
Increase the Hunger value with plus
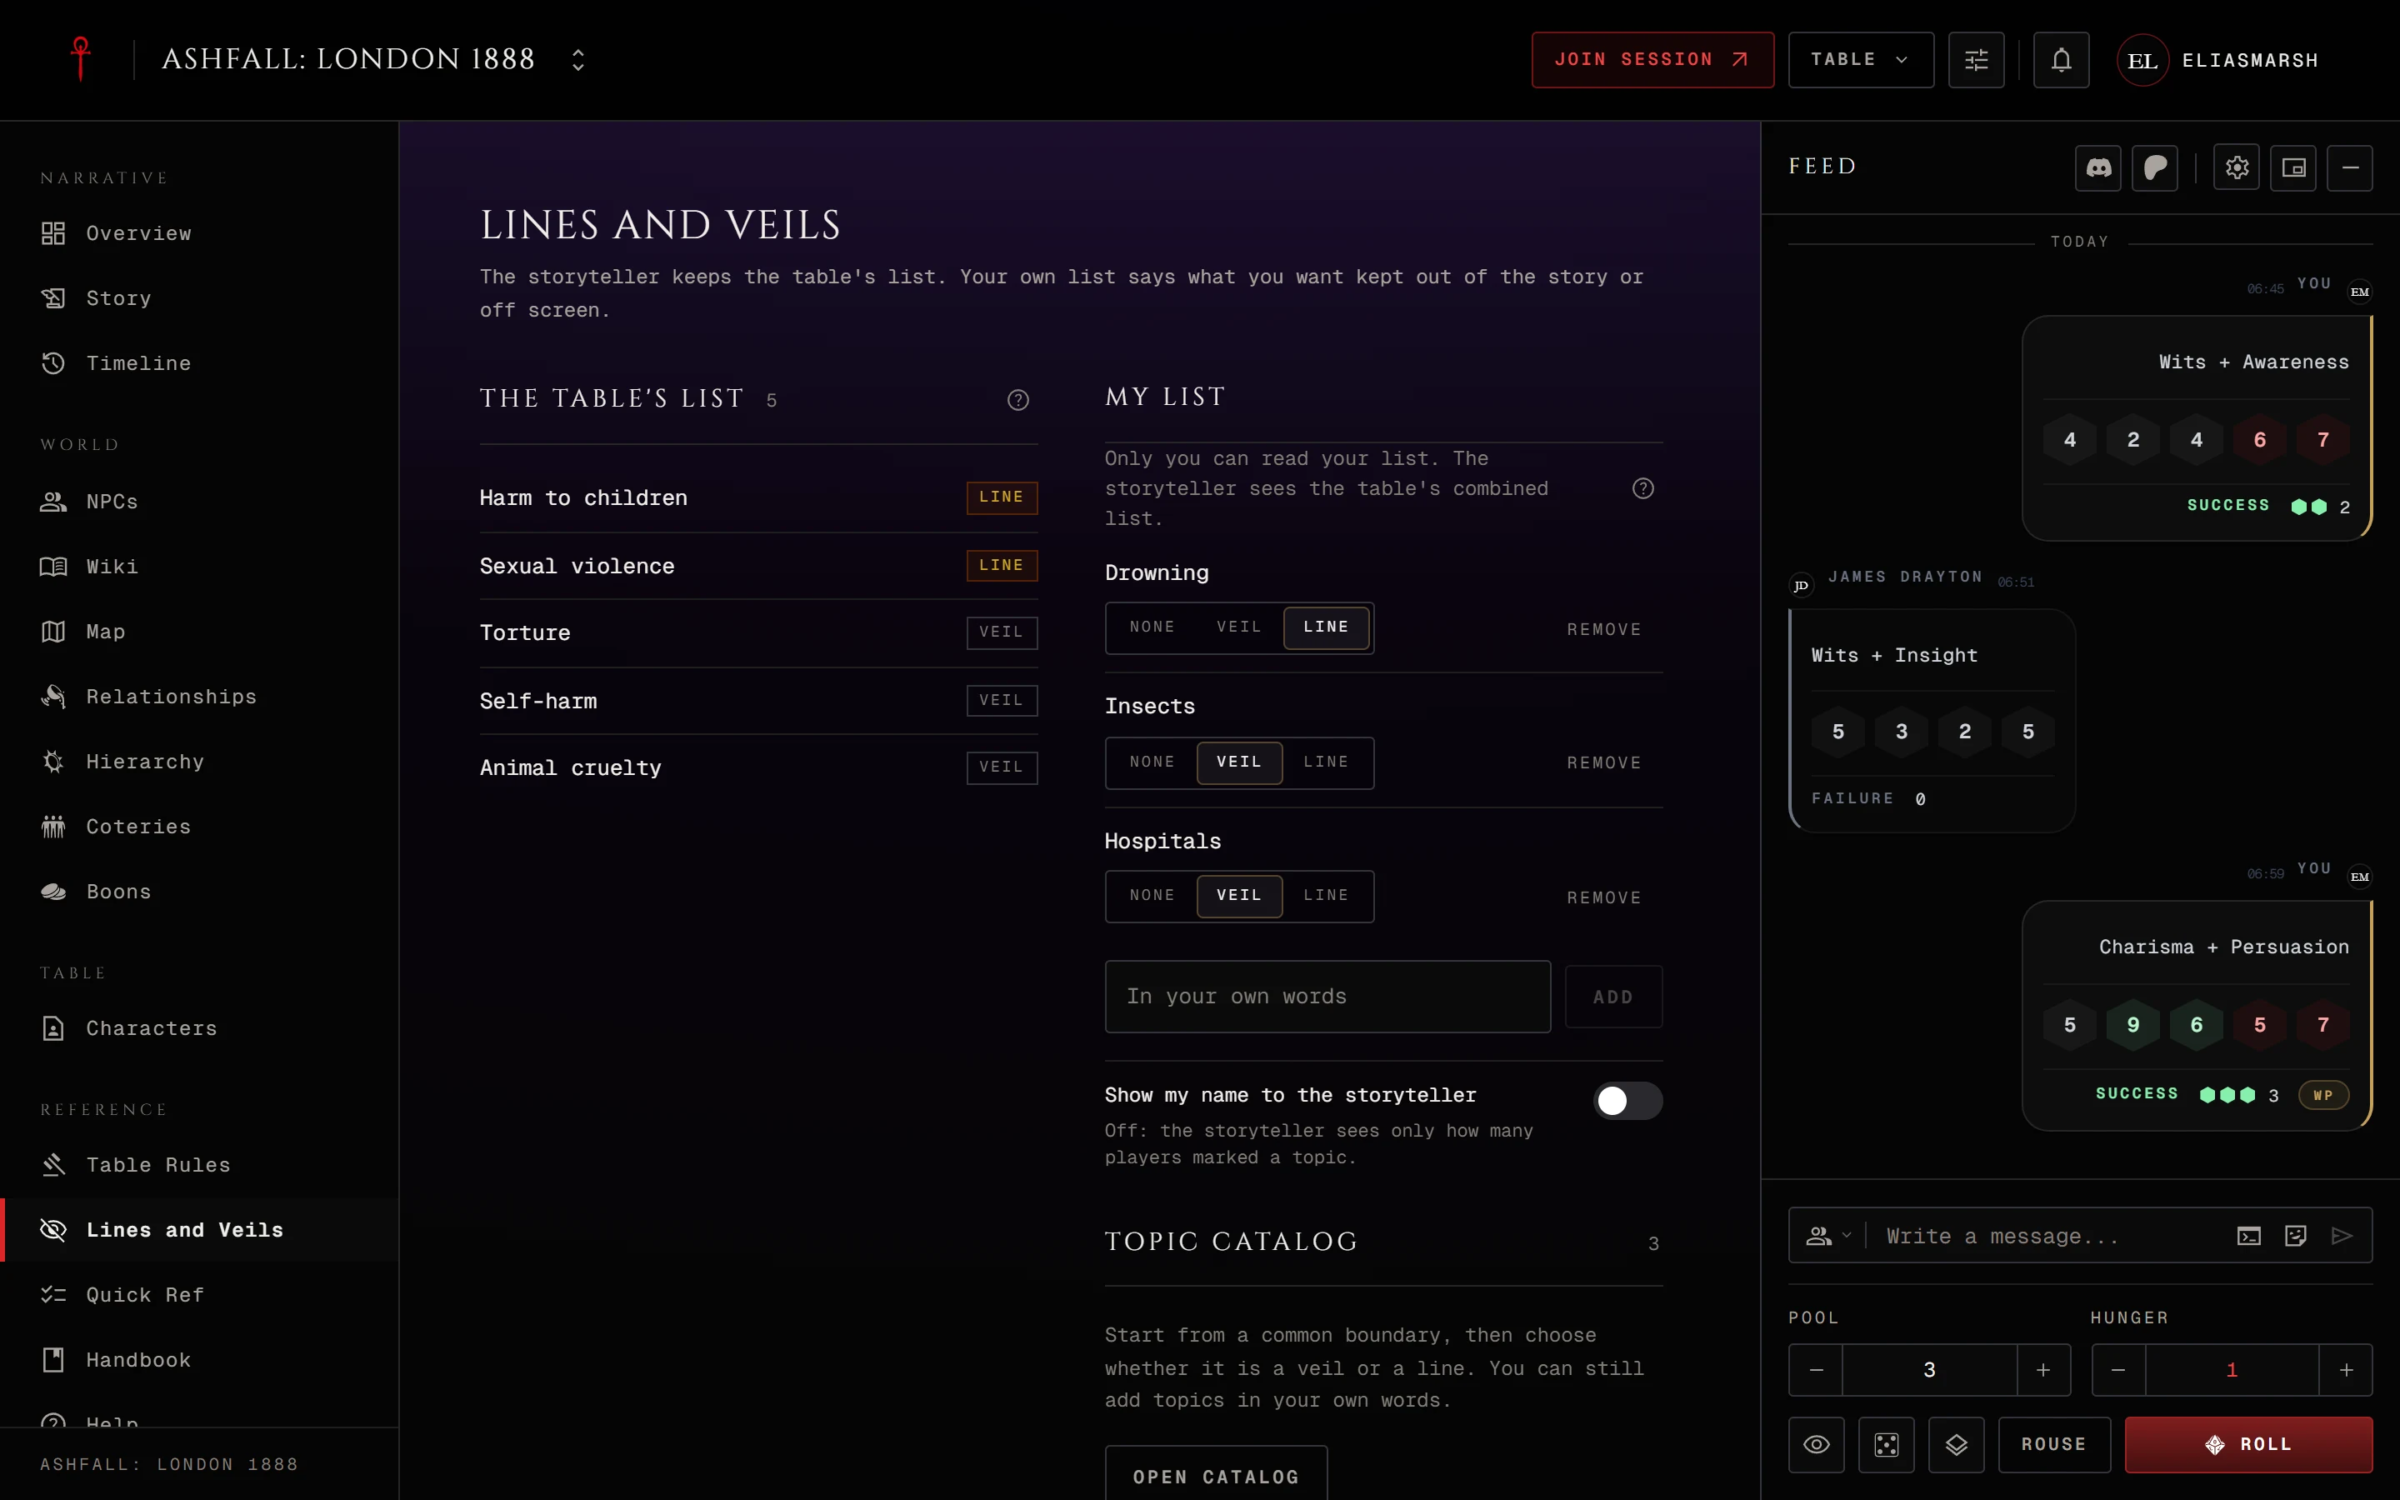coord(2346,1370)
